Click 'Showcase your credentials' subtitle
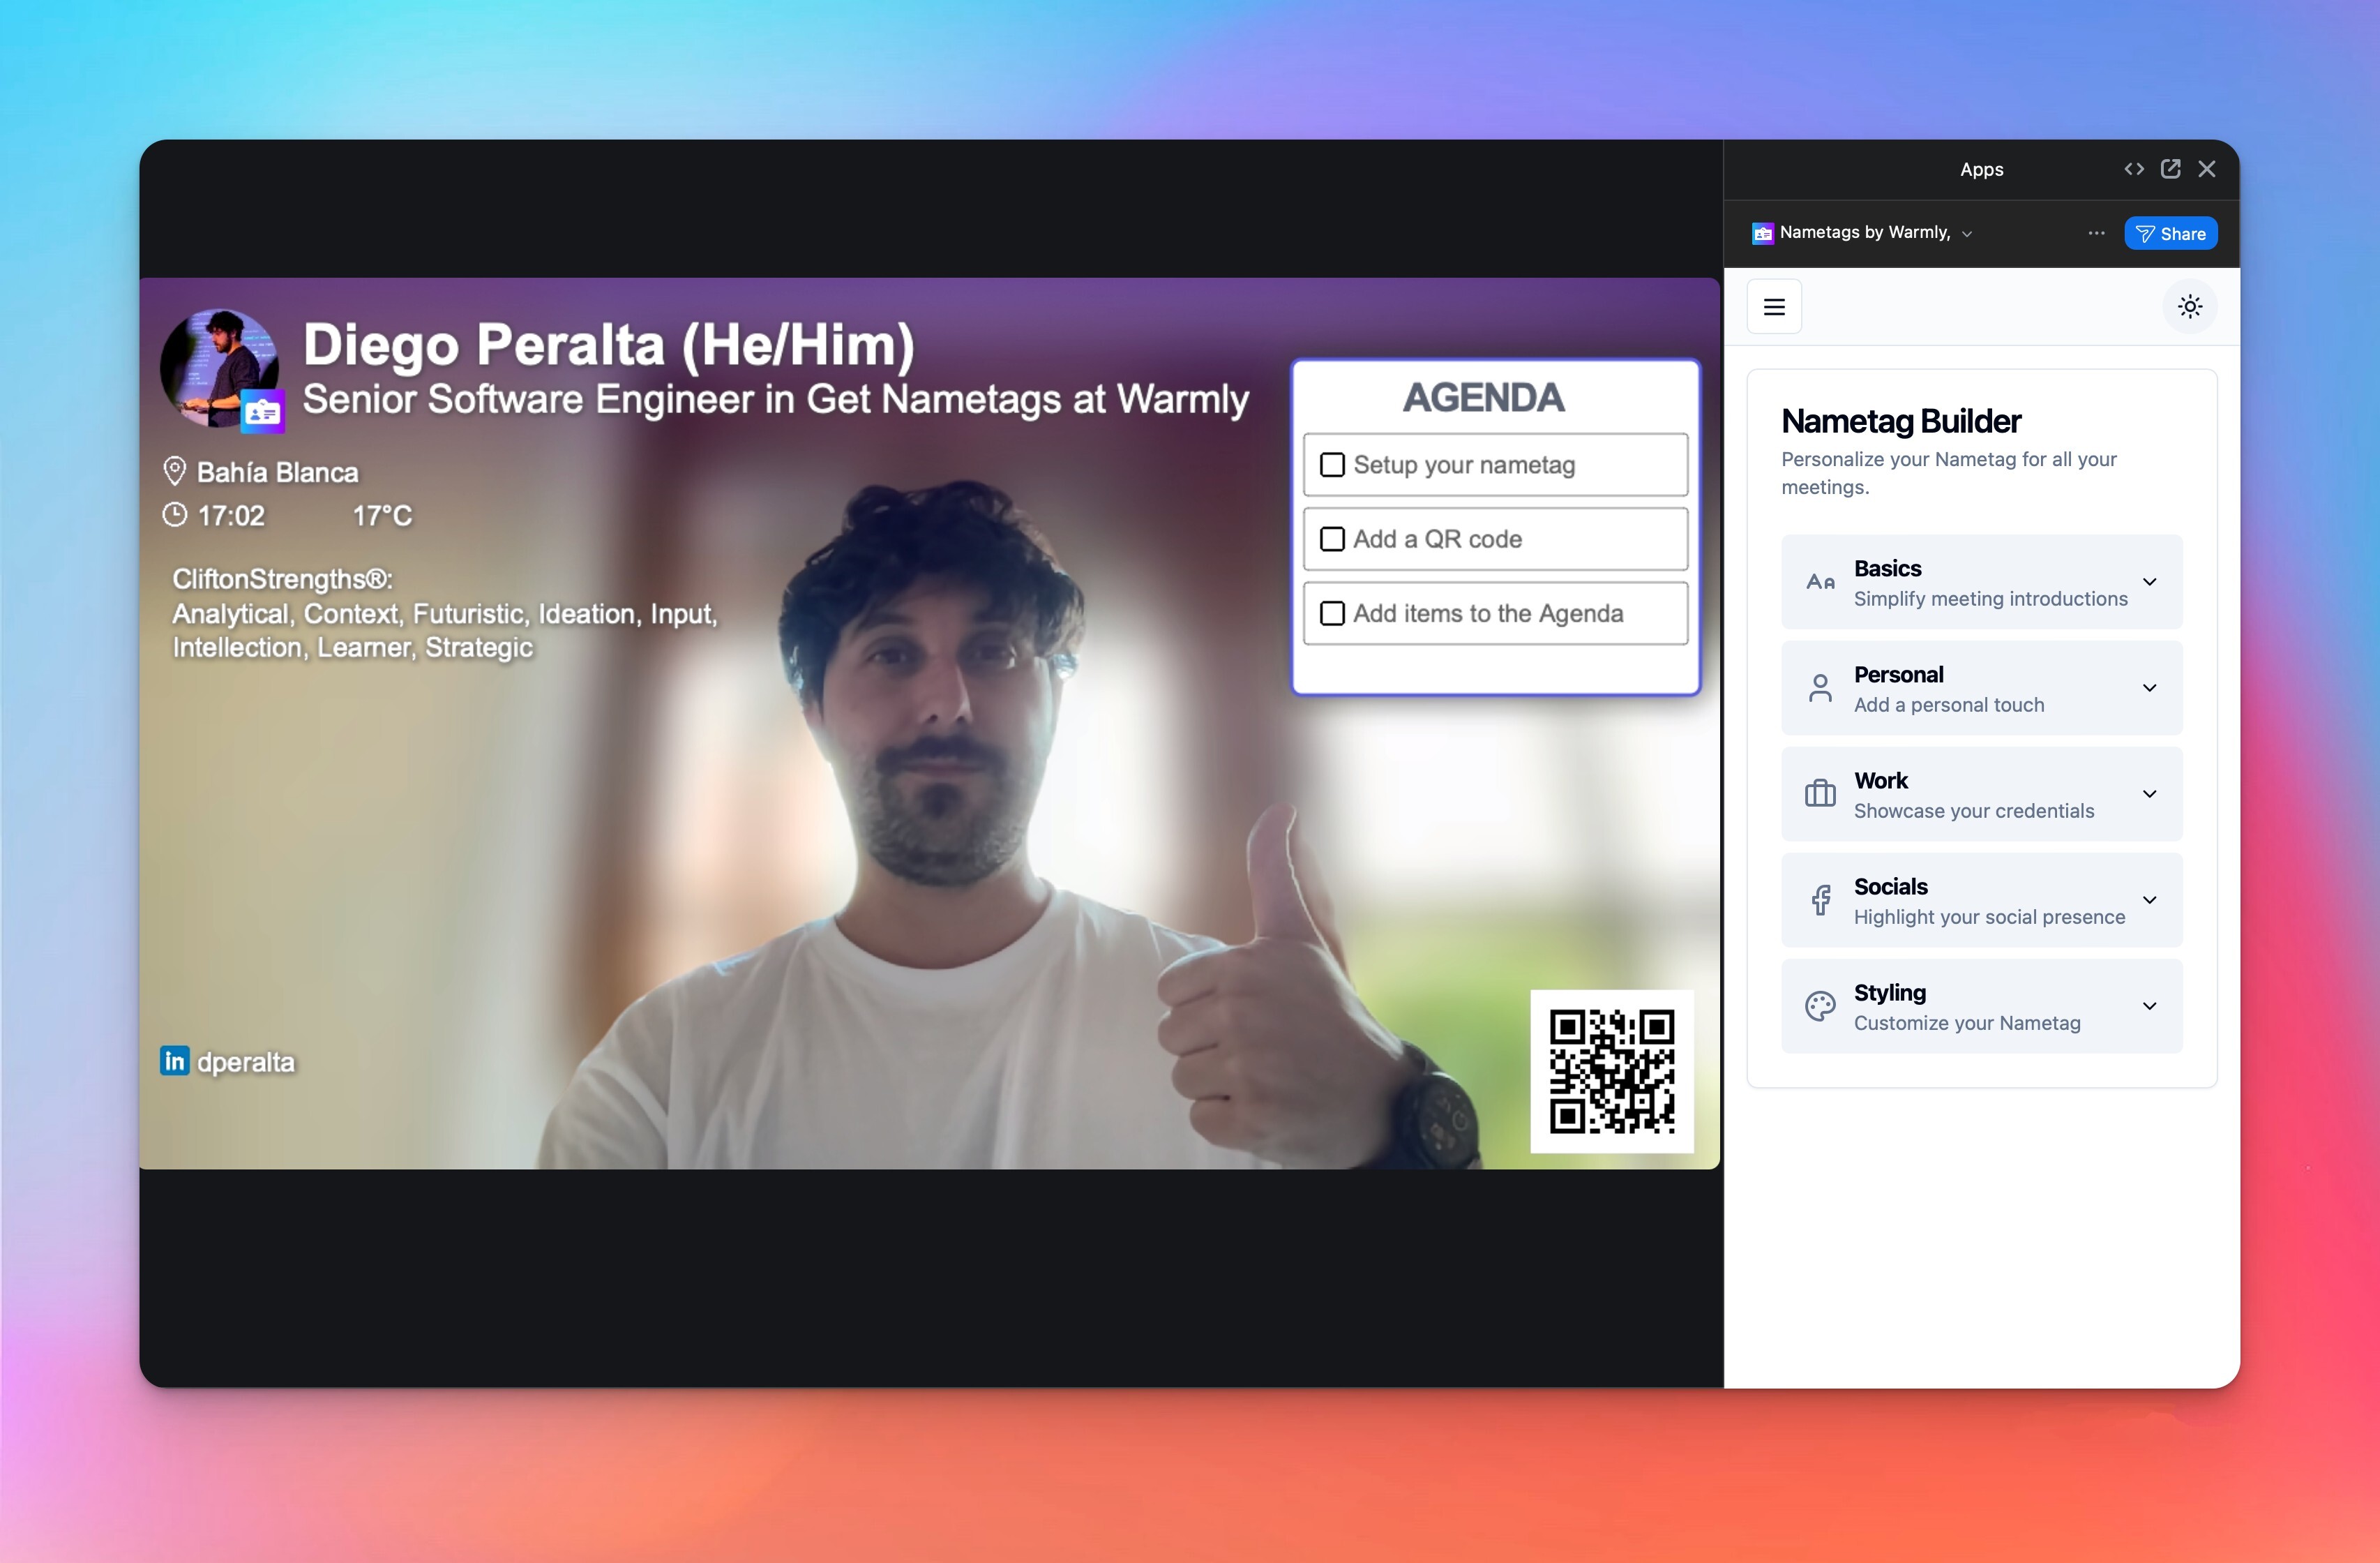The width and height of the screenshot is (2380, 1563). 1974,811
